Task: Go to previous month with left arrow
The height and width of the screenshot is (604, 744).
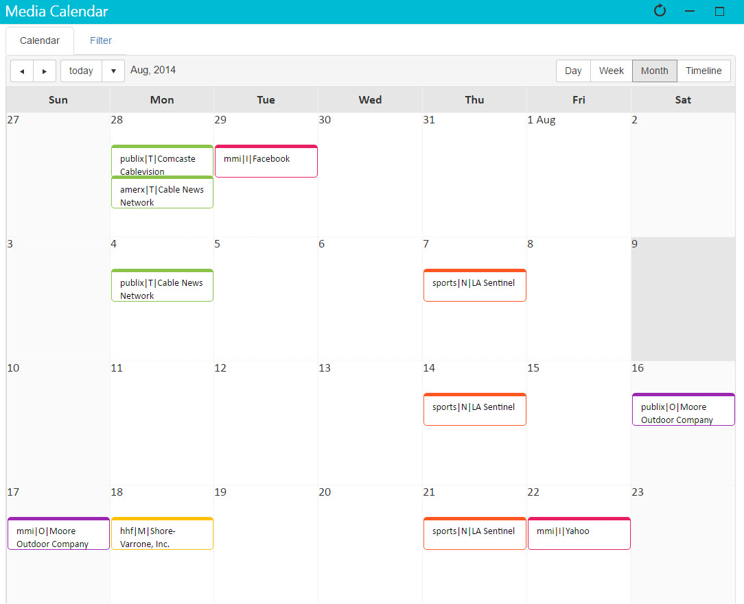Action: (x=22, y=71)
